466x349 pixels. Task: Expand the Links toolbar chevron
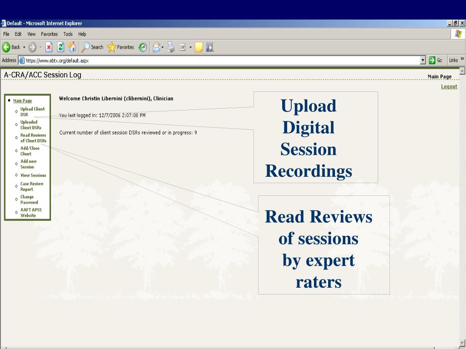(462, 59)
